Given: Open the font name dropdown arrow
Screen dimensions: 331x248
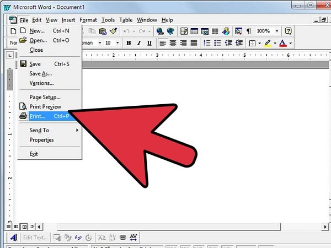Looking at the screenshot, I should 100,43.
